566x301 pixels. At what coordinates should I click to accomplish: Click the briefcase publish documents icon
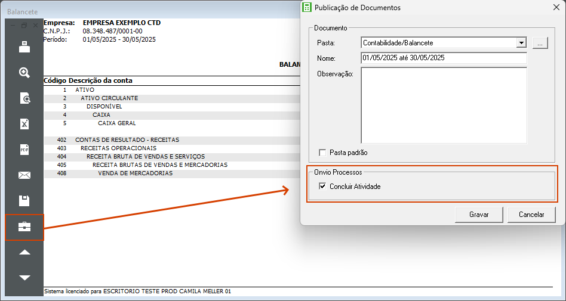click(x=24, y=227)
